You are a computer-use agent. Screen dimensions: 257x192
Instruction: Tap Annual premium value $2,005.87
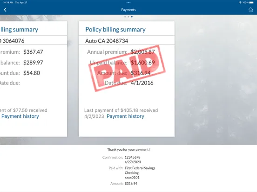coord(143,52)
